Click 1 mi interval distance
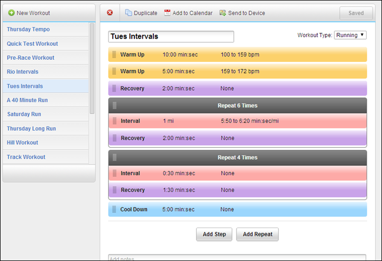The height and width of the screenshot is (261, 382). [168, 121]
